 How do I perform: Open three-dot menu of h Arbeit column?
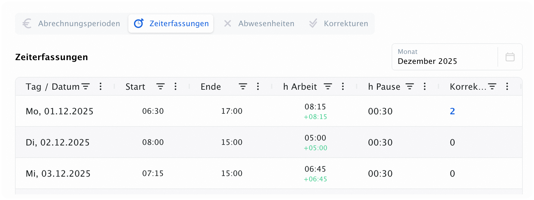[343, 86]
